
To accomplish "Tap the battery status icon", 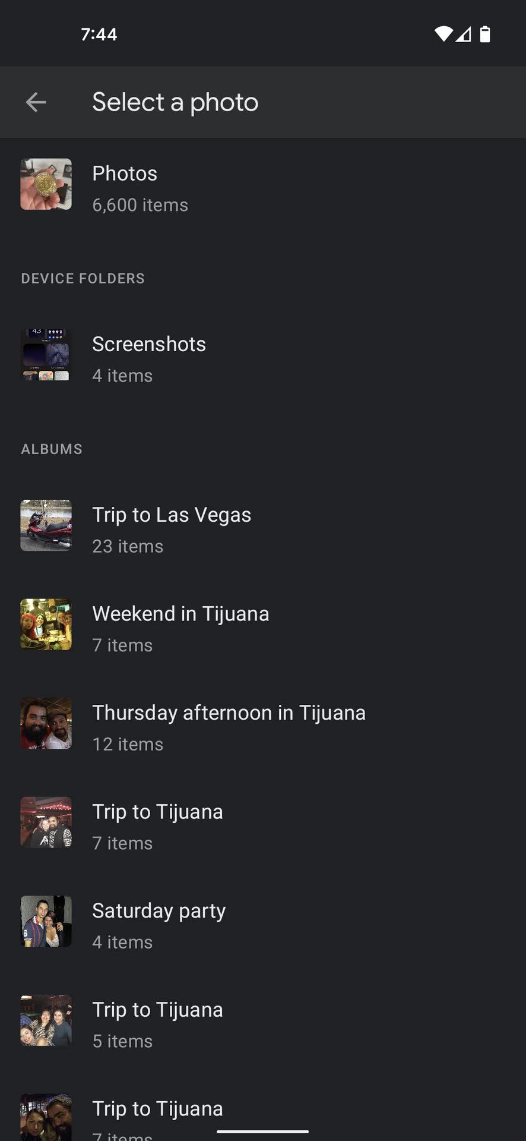I will pos(485,34).
